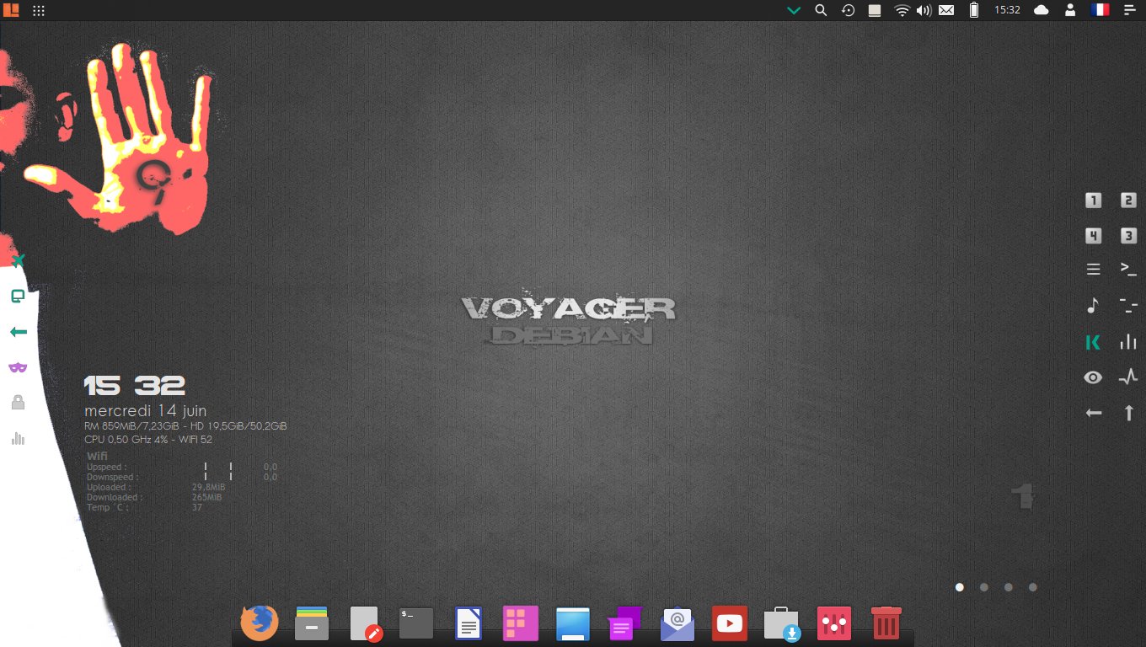
Task: Launch LibreOffice Writer from the dock
Action: (x=469, y=623)
